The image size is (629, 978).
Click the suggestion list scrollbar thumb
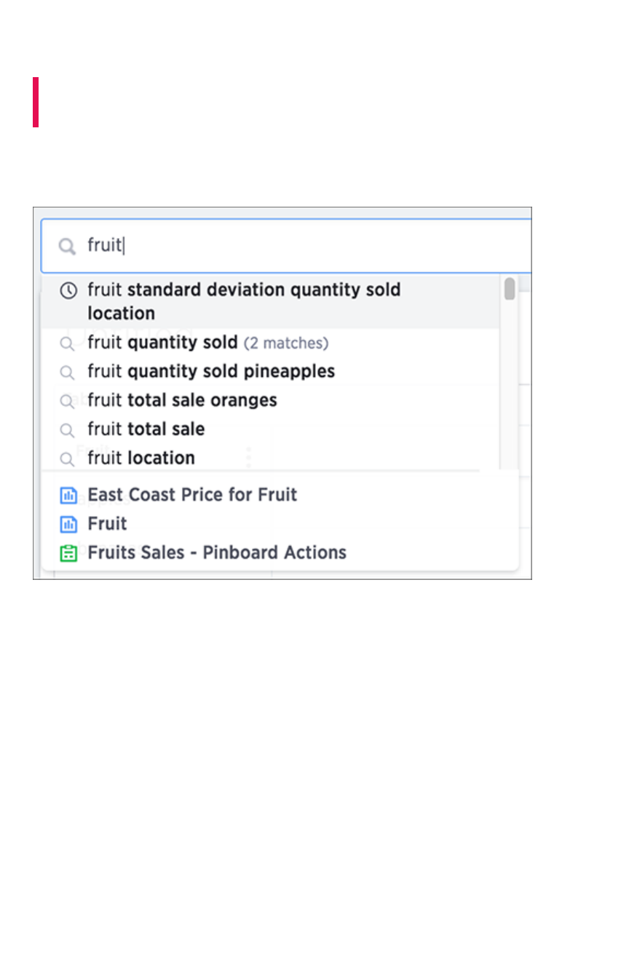pos(510,289)
